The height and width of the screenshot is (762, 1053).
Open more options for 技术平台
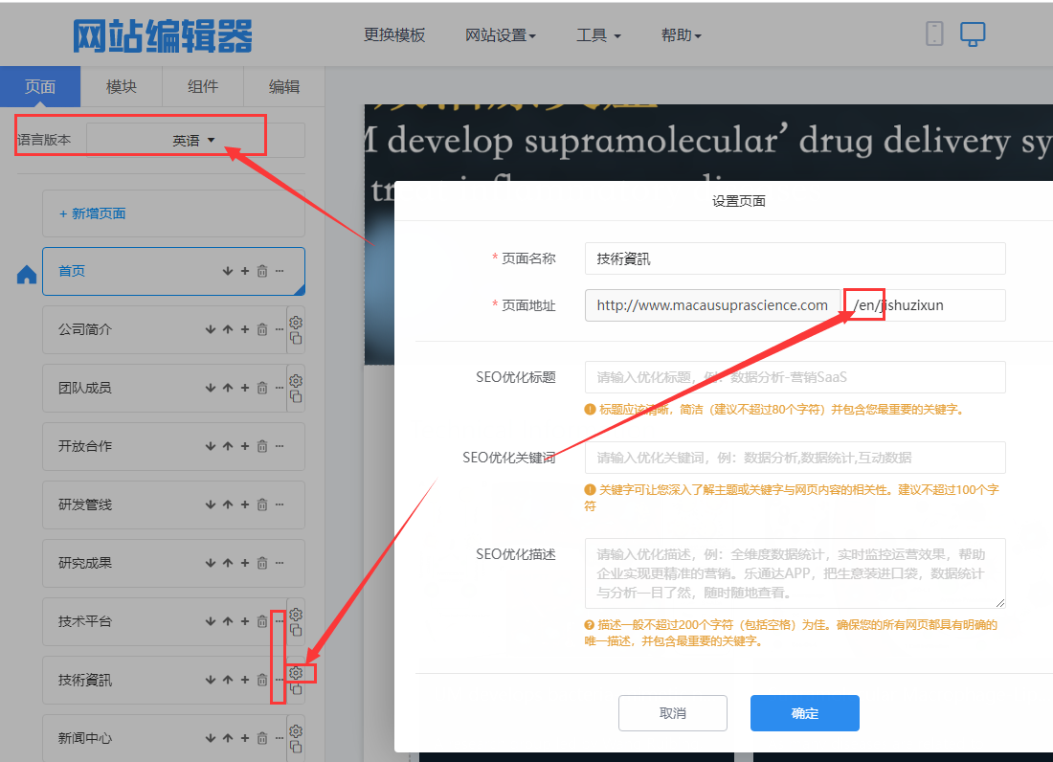(x=280, y=621)
